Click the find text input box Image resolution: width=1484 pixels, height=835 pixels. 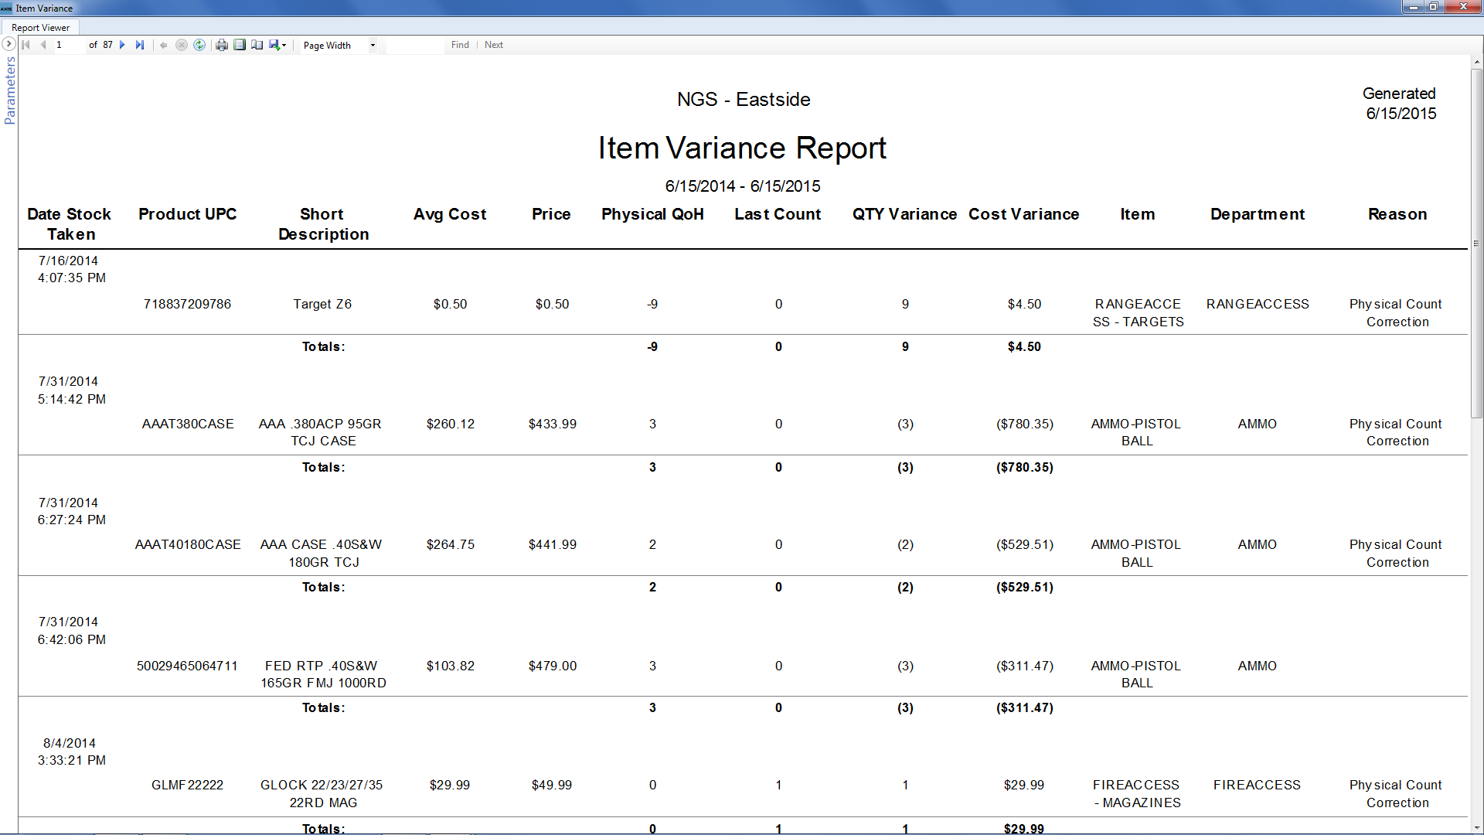point(415,45)
